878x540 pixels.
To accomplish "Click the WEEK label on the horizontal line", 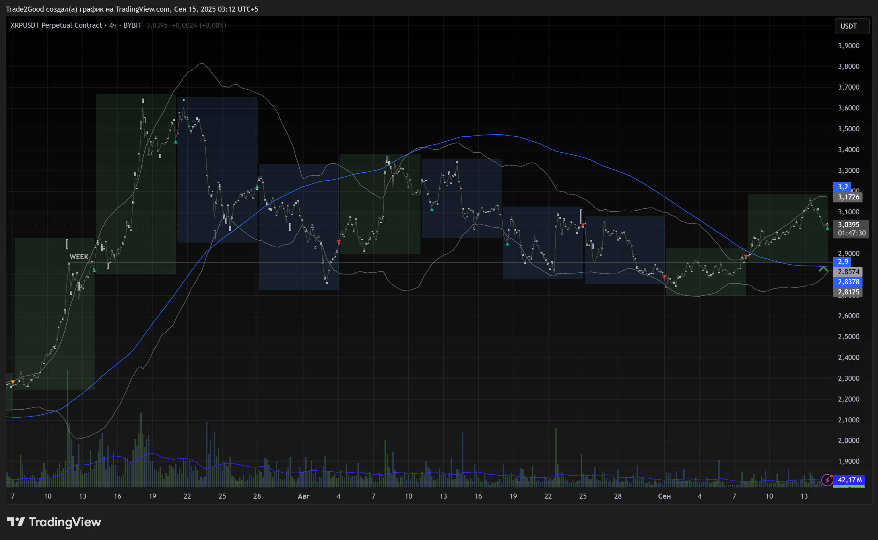I will coord(79,257).
